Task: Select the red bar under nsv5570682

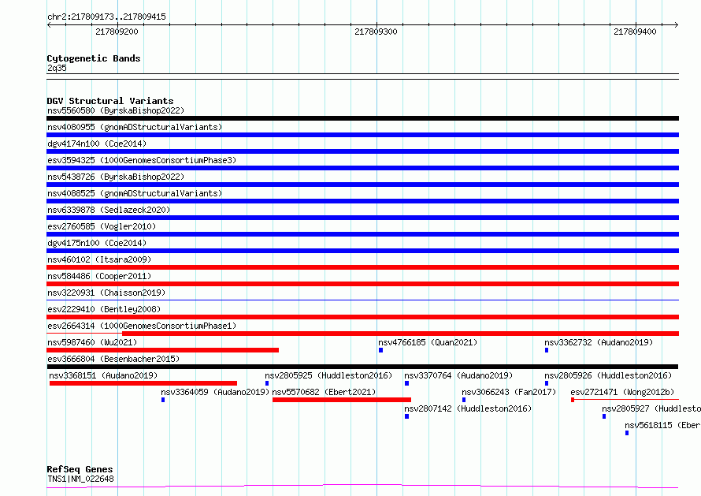Action: (x=342, y=400)
